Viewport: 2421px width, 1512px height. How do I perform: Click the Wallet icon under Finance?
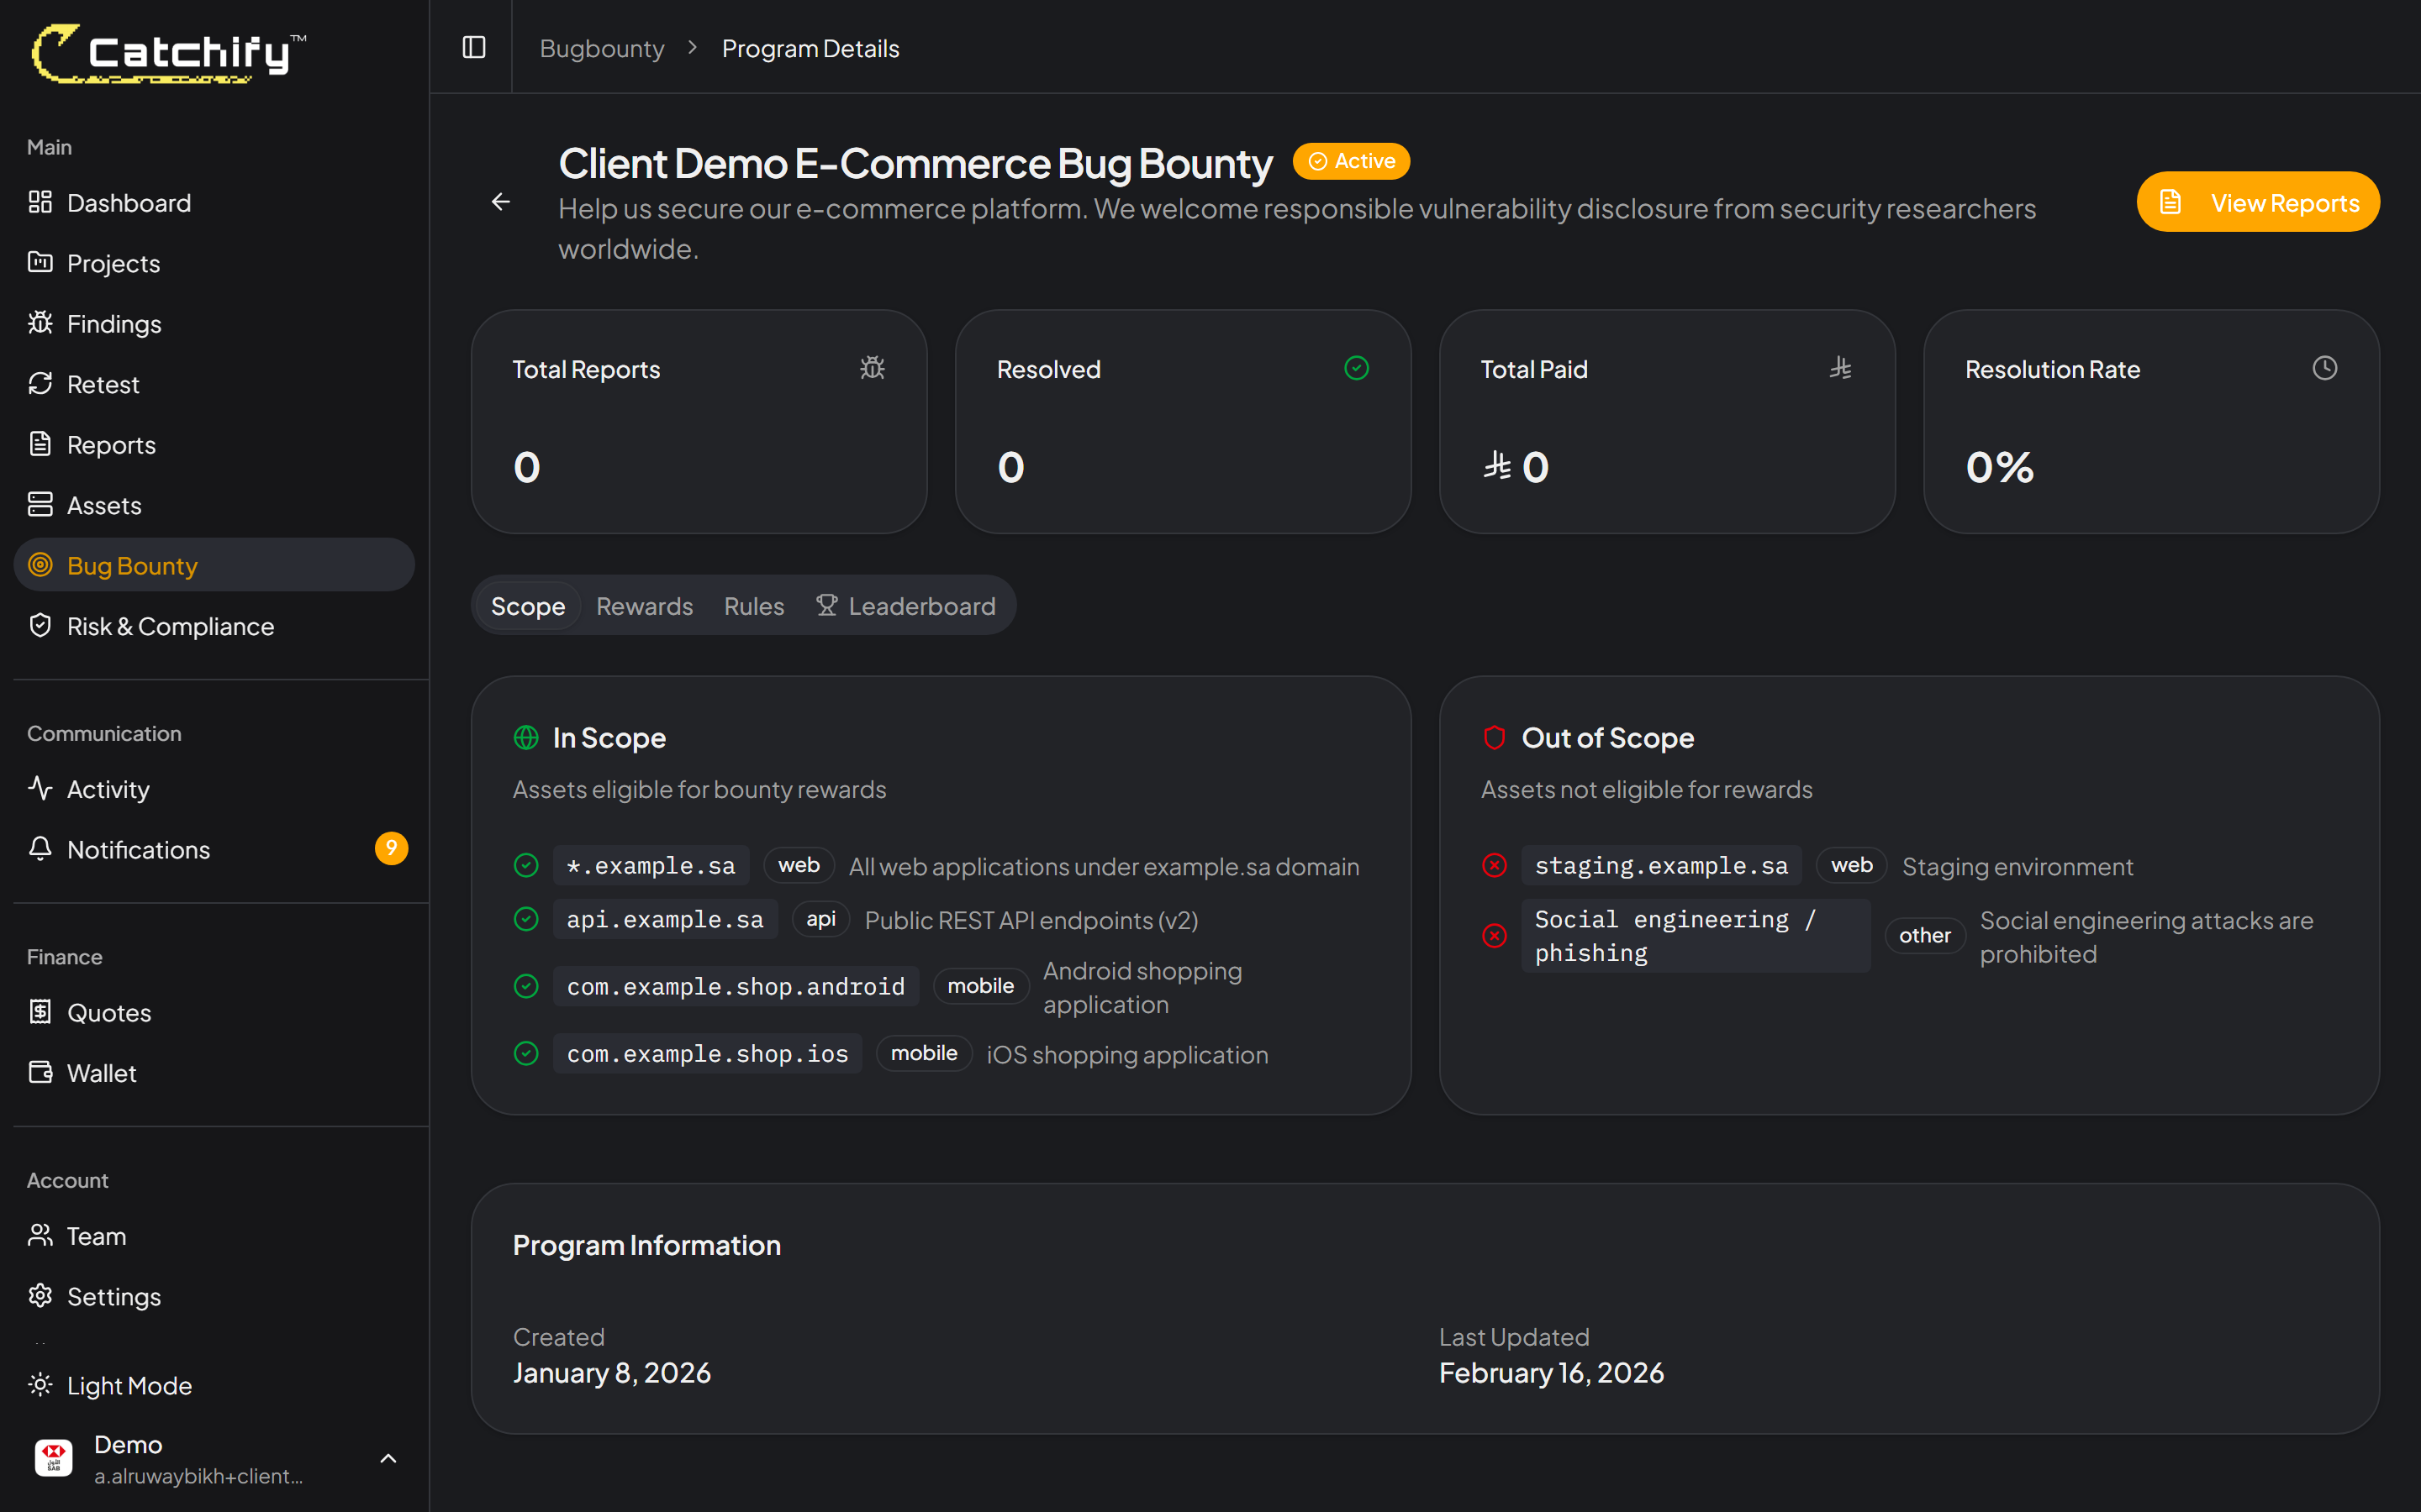coord(41,1072)
